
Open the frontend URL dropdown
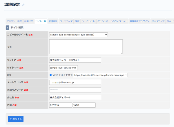click(100, 75)
